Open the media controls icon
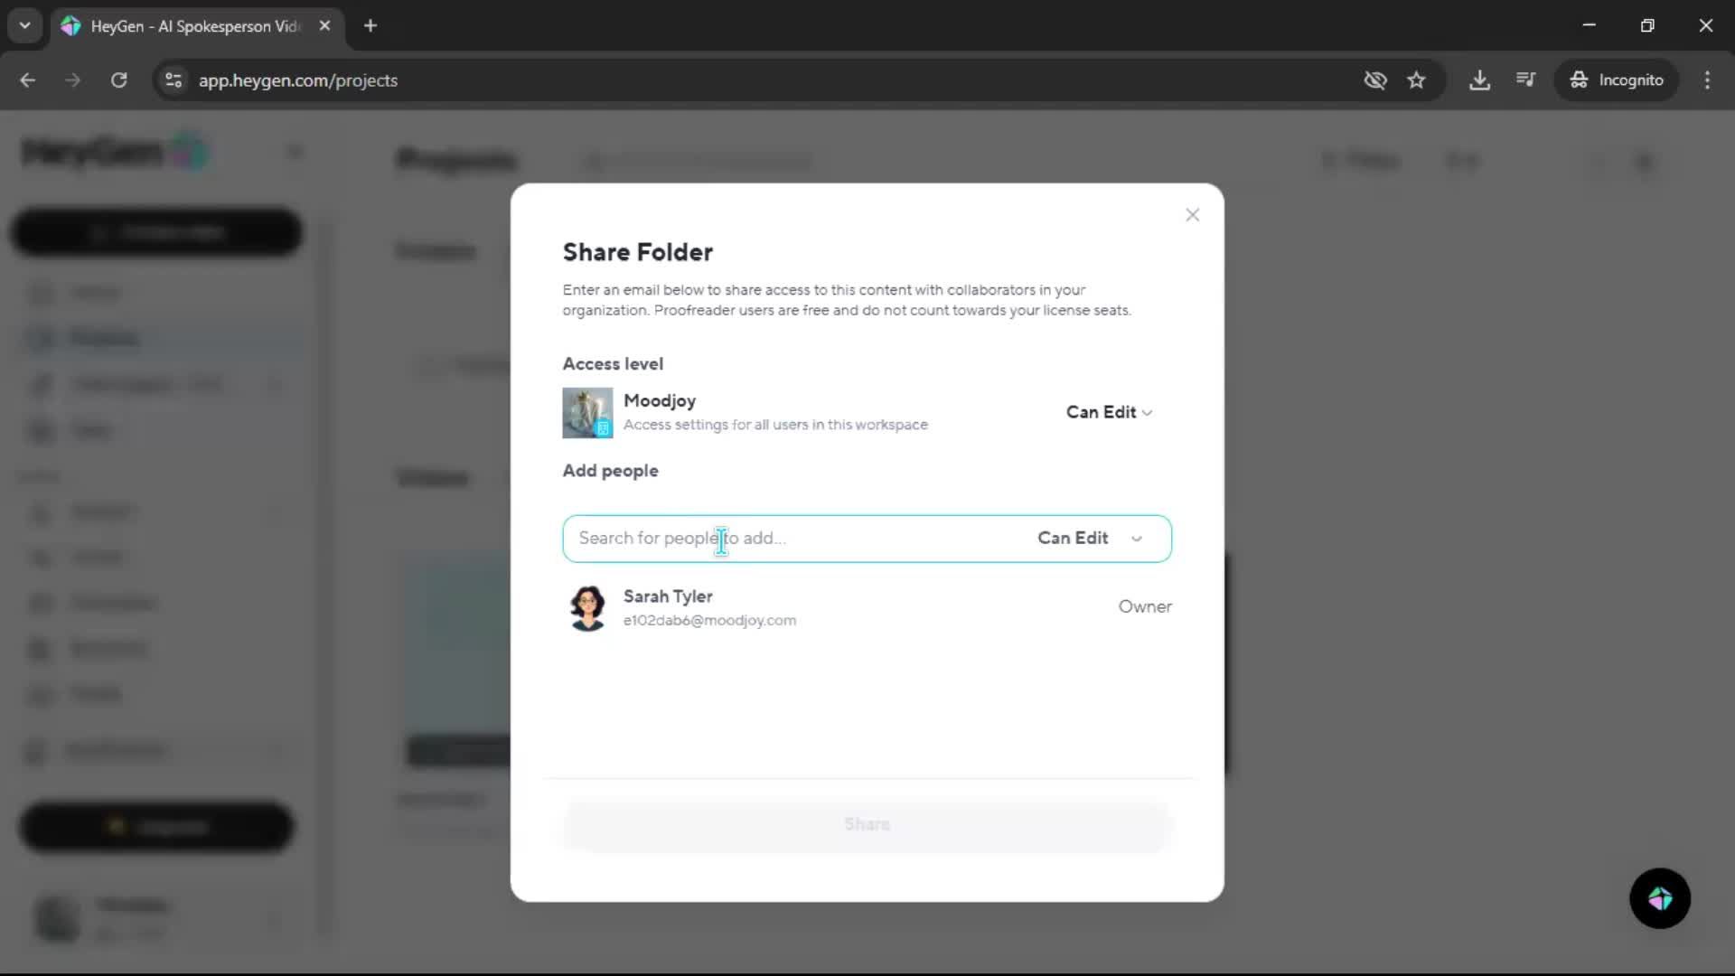The width and height of the screenshot is (1735, 976). (x=1525, y=80)
